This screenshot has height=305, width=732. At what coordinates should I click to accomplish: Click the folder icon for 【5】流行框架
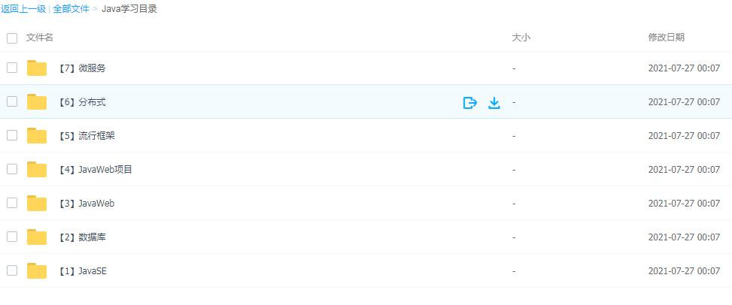[37, 136]
